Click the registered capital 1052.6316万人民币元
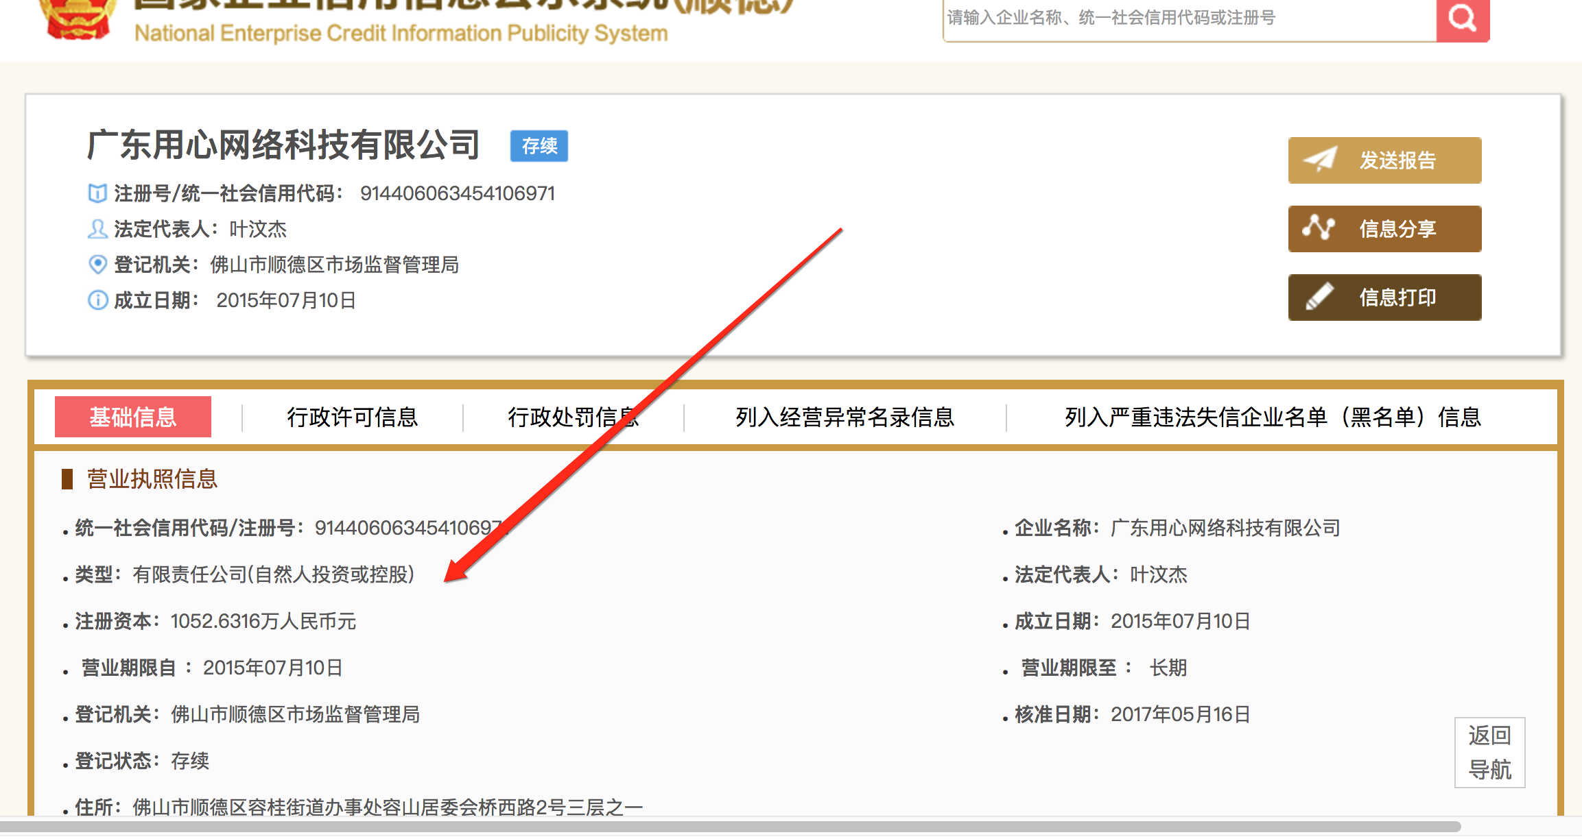The image size is (1582, 839). click(x=263, y=621)
